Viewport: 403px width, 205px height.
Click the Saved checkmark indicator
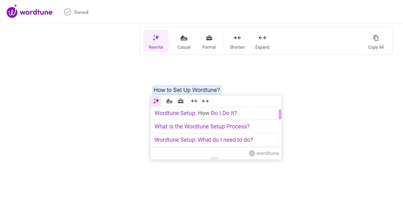[76, 12]
